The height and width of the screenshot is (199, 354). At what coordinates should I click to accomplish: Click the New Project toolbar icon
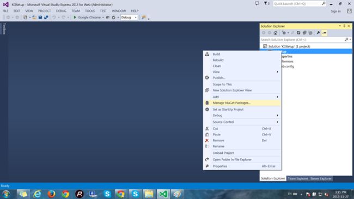25,17
